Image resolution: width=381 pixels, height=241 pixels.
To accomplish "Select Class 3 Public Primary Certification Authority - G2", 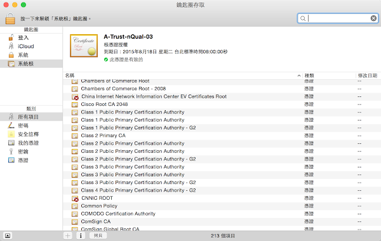I will pyautogui.click(x=222, y=183).
